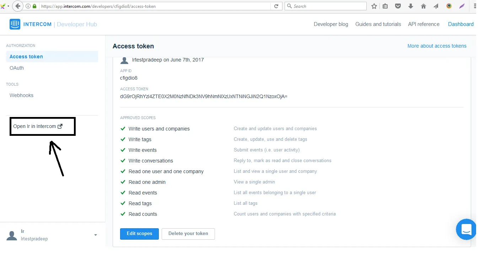Reload the page with the refresh button

pyautogui.click(x=276, y=6)
